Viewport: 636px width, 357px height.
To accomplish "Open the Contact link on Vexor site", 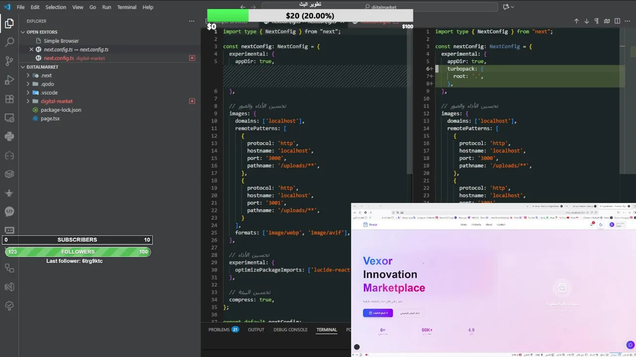I will tap(501, 225).
